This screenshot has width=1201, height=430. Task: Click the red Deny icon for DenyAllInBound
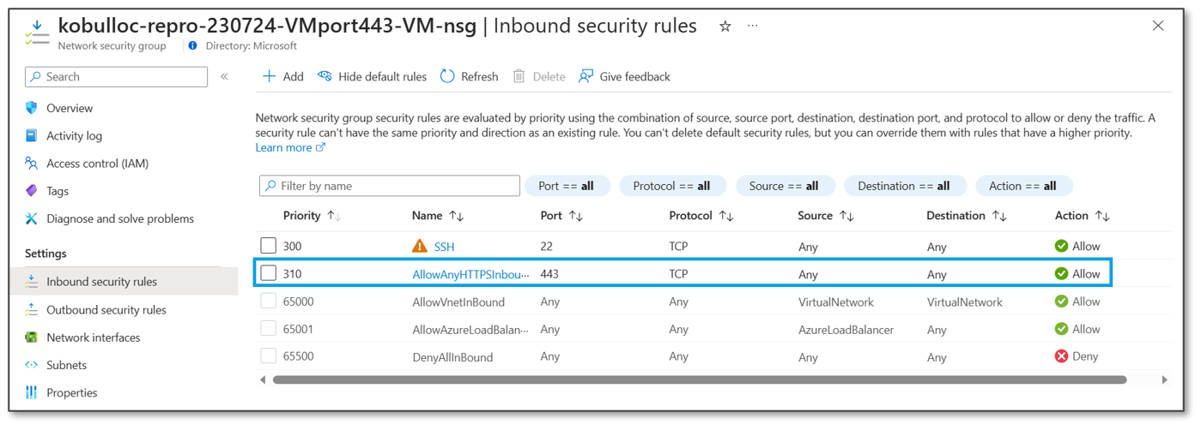pos(1062,356)
